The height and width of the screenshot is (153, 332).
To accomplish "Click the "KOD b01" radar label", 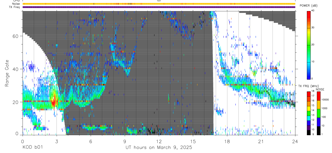I will coord(32,148).
